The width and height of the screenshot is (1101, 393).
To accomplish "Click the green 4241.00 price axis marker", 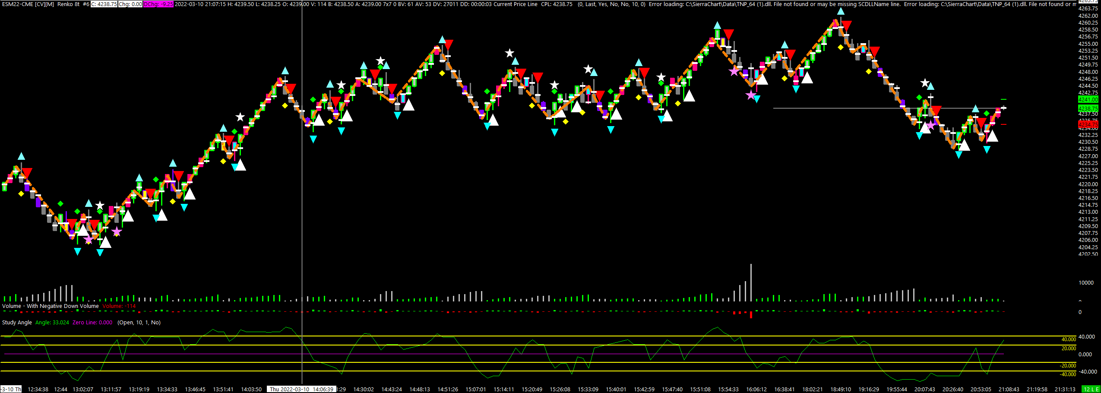I will coord(1088,100).
